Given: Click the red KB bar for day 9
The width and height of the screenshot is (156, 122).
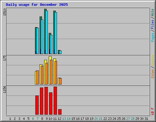Looking at the screenshot, I should pos(46,101).
